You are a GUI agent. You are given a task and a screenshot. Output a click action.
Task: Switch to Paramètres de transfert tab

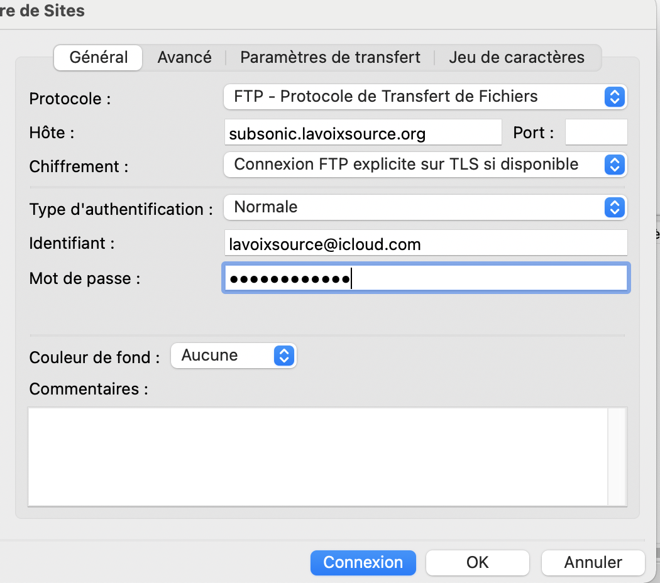(x=330, y=57)
